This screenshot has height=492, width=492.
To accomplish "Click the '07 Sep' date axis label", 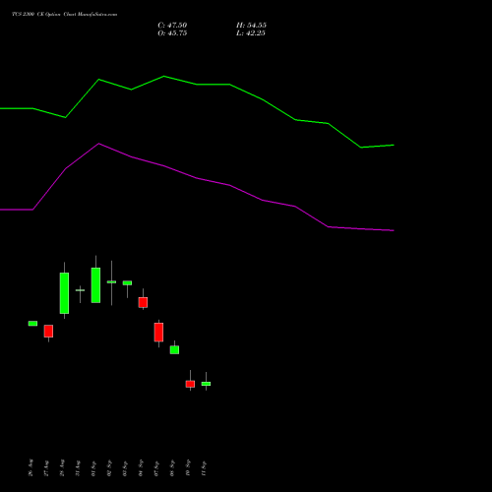I will (x=156, y=468).
